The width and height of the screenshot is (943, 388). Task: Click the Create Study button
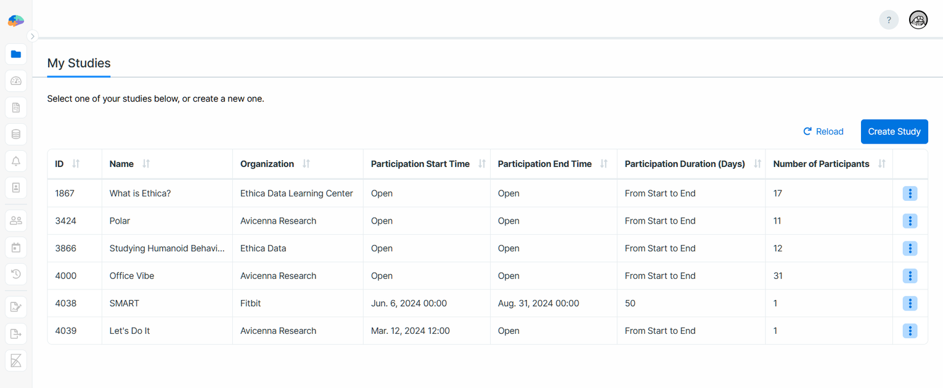[894, 131]
